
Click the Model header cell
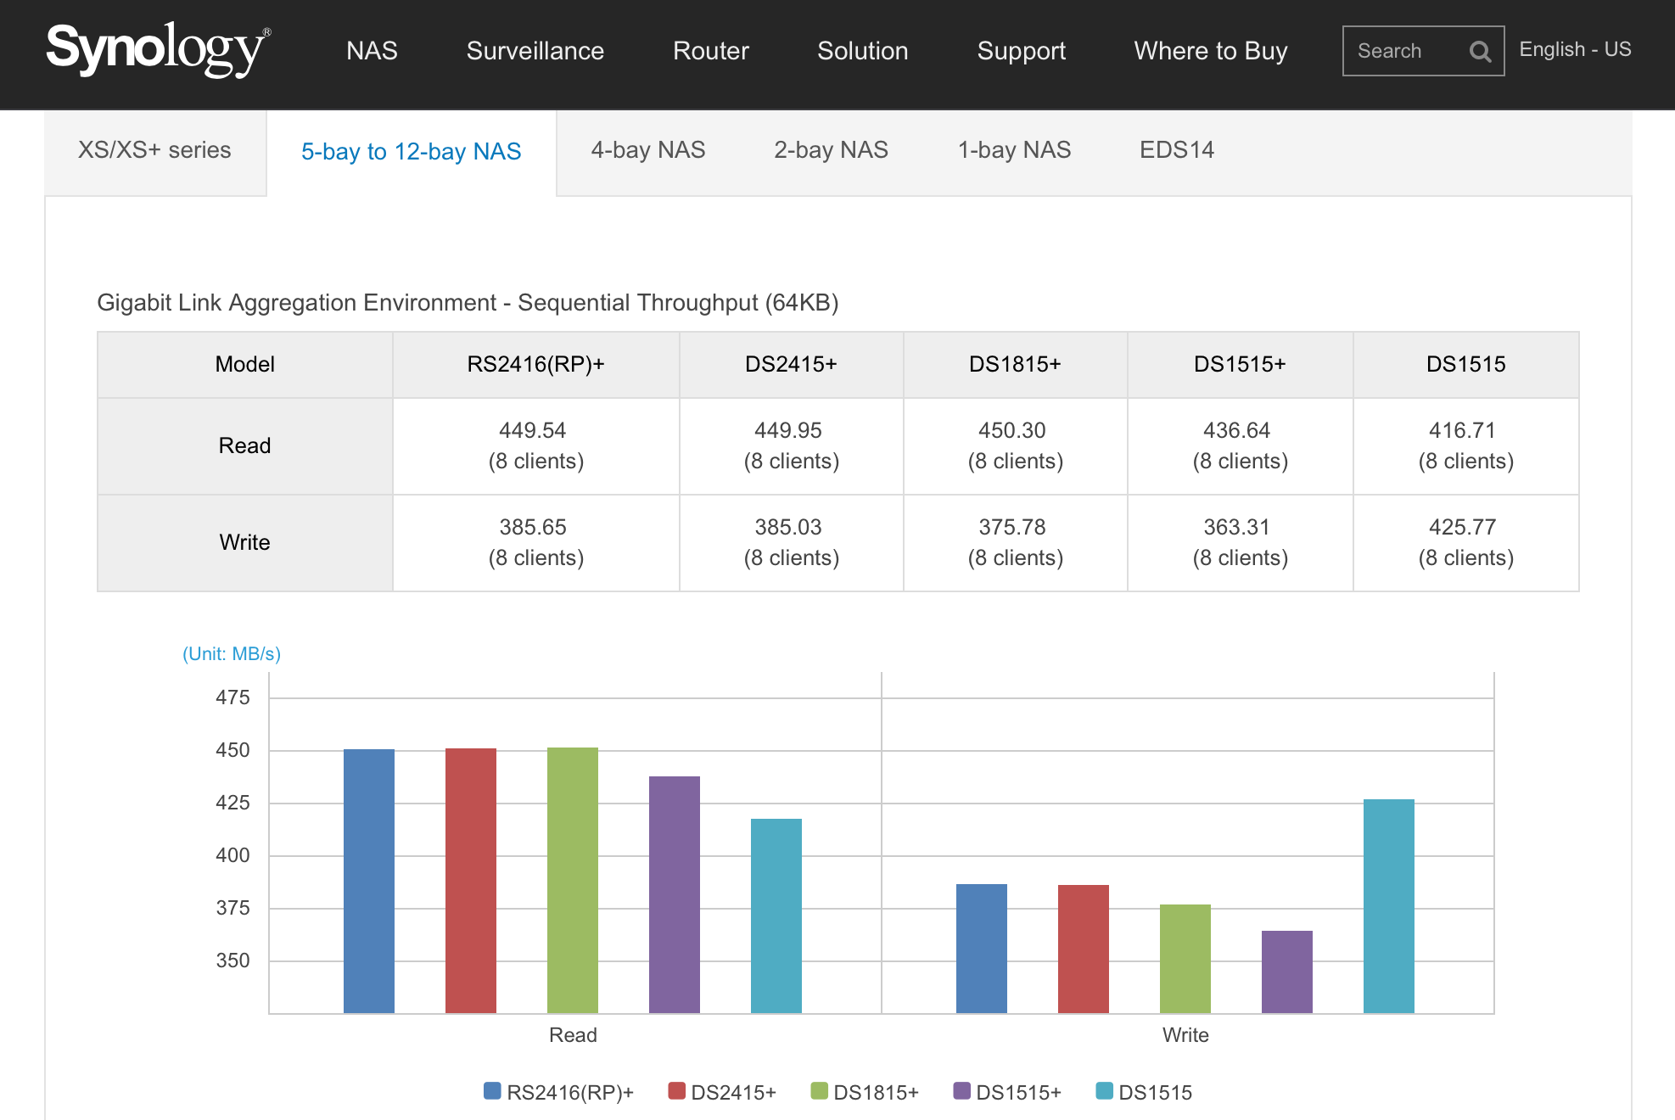[x=245, y=365]
